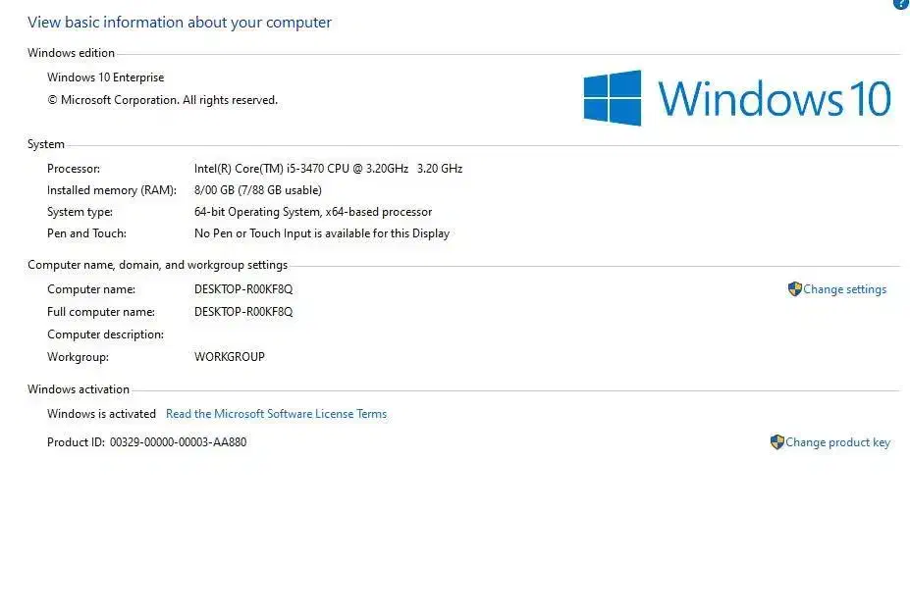Viewport: 910px width, 616px height.
Task: Click the View basic information heading
Action: [180, 23]
